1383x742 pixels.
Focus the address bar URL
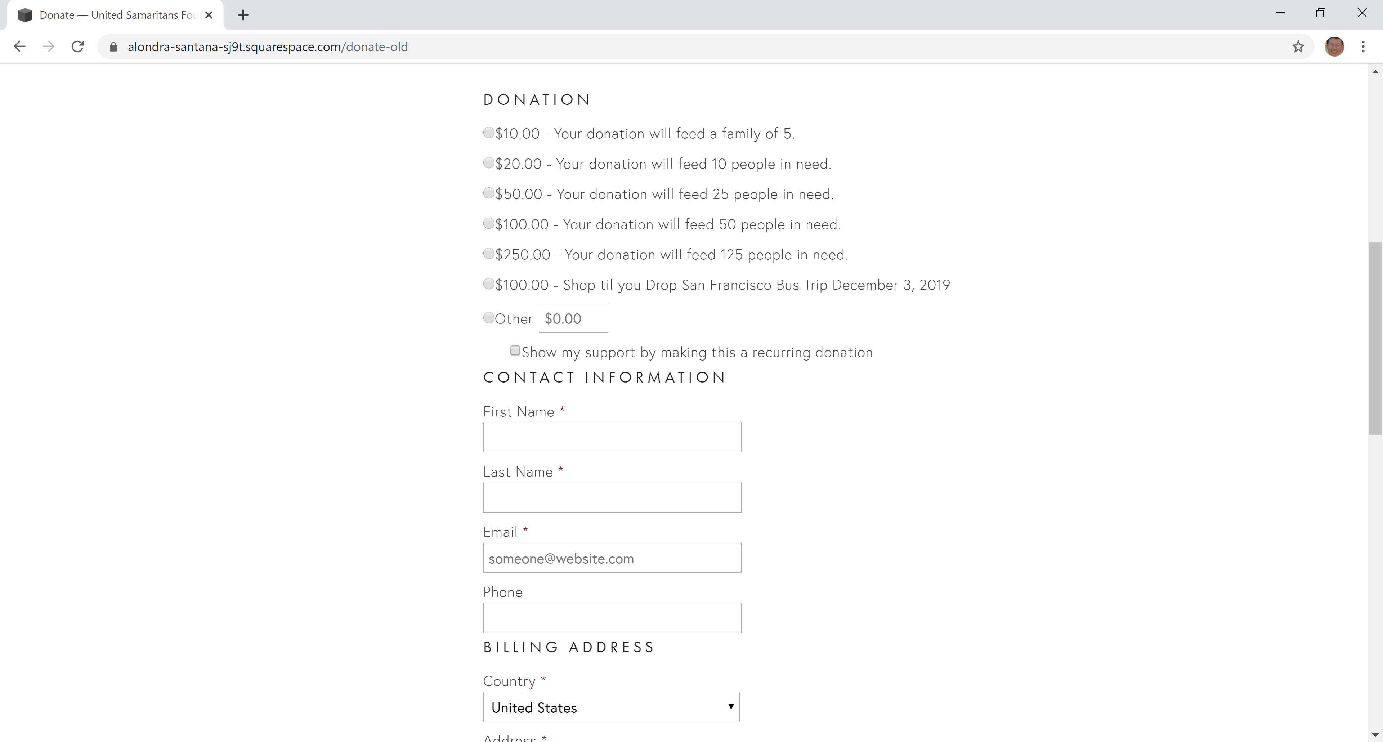[x=267, y=47]
